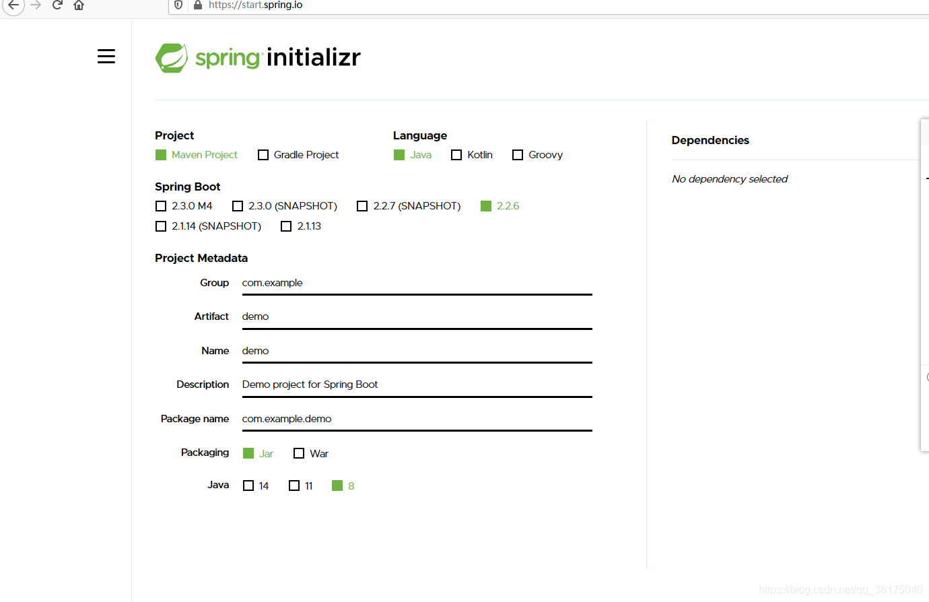Go back in the browser
Screen dimensions: 929x602
click(13, 5)
